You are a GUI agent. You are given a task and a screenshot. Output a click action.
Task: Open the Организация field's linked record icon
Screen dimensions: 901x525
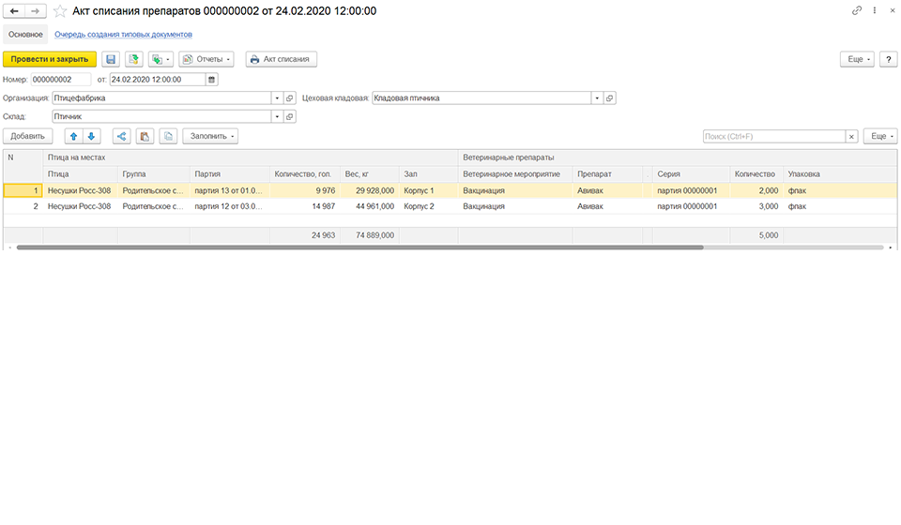[x=290, y=98]
